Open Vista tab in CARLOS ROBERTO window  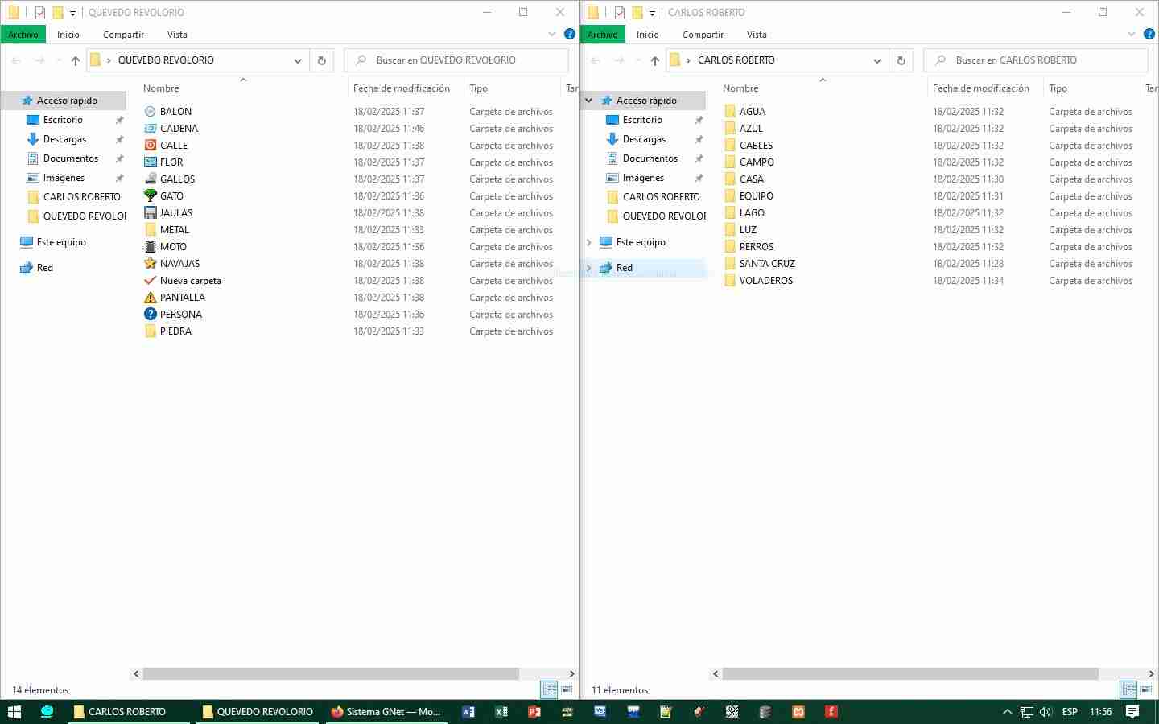[757, 35]
